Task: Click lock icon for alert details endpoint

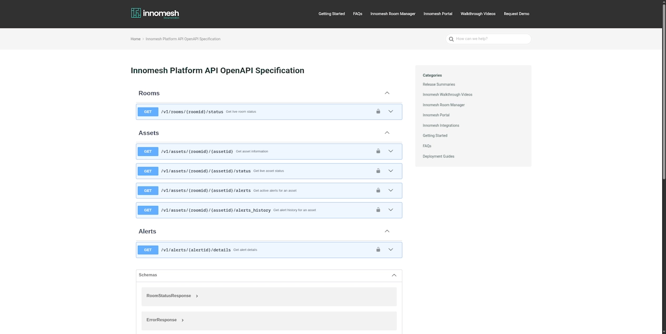Action: [378, 249]
